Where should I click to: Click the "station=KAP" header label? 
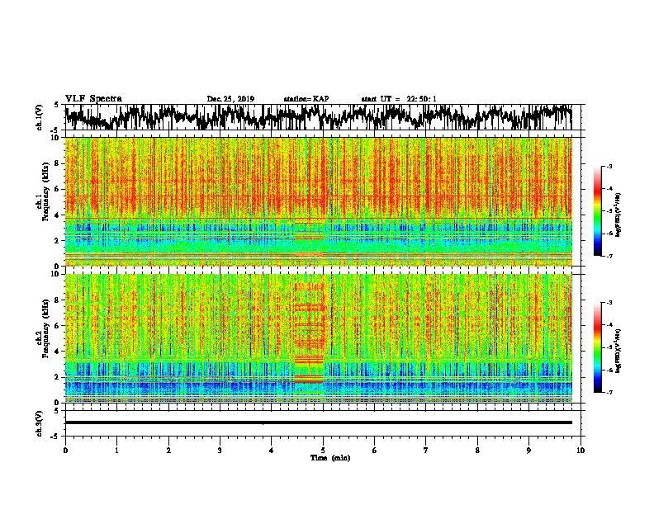point(306,99)
